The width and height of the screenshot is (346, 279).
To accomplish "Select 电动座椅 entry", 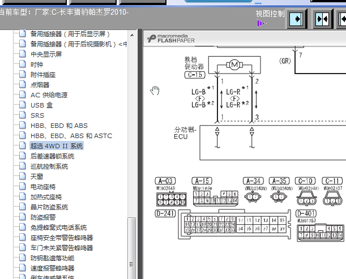I will (x=43, y=187).
